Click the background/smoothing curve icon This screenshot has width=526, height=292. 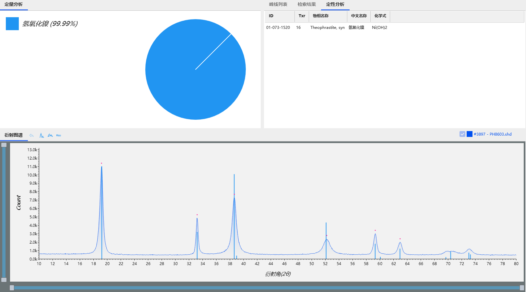50,135
